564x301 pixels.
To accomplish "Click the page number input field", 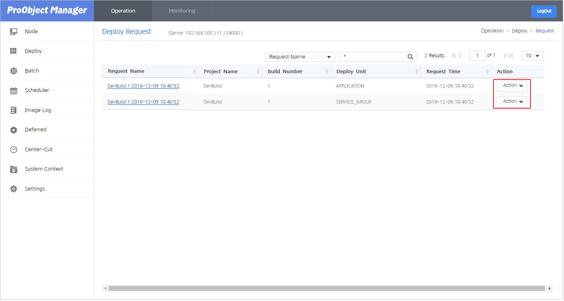I will click(x=477, y=56).
